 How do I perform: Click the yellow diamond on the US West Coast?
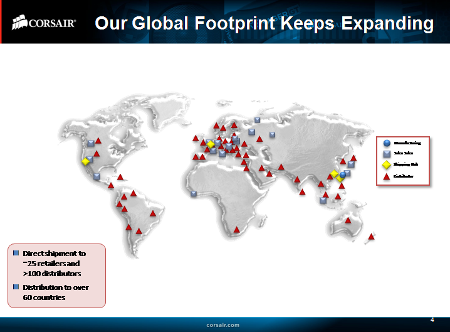coord(85,161)
